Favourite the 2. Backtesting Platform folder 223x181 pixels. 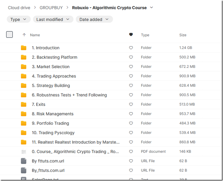(x=131, y=57)
